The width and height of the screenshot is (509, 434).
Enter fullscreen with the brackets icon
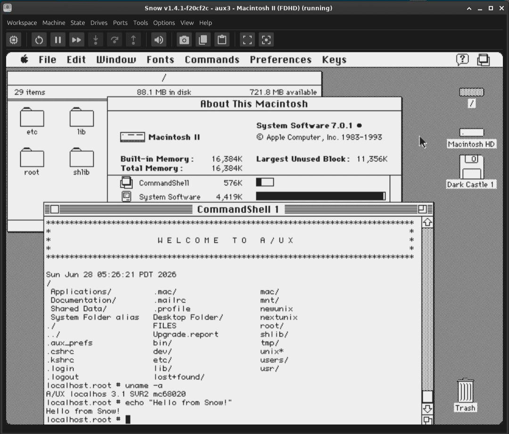pyautogui.click(x=247, y=40)
